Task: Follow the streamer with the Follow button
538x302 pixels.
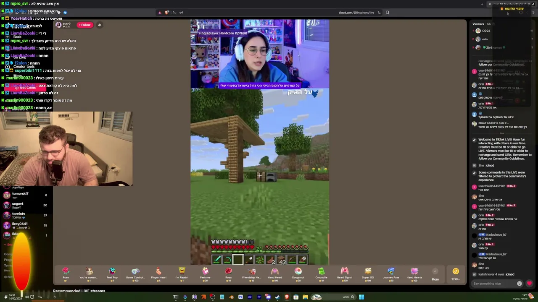Action: click(x=84, y=25)
